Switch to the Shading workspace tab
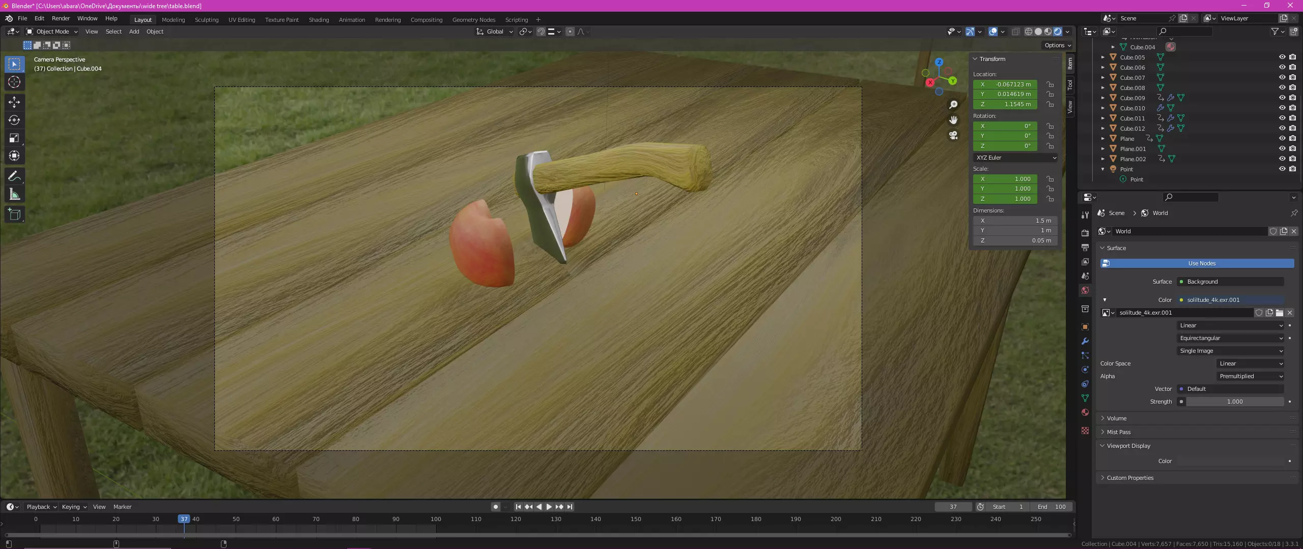The width and height of the screenshot is (1303, 549). [x=319, y=20]
